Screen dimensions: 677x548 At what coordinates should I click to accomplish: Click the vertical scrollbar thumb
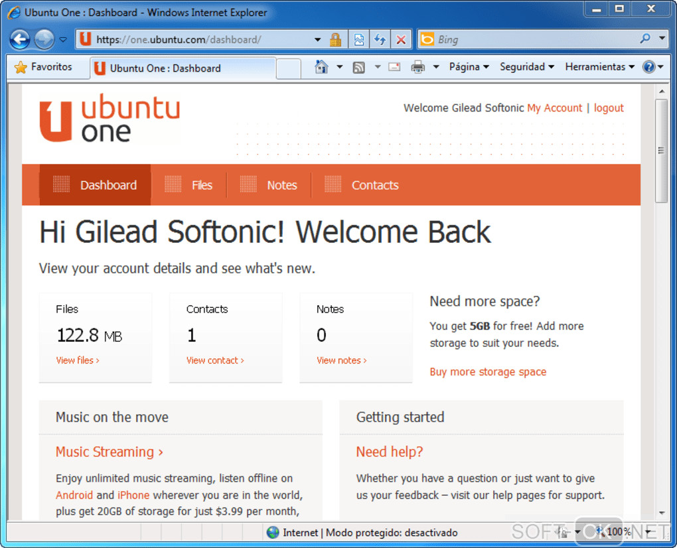(661, 151)
